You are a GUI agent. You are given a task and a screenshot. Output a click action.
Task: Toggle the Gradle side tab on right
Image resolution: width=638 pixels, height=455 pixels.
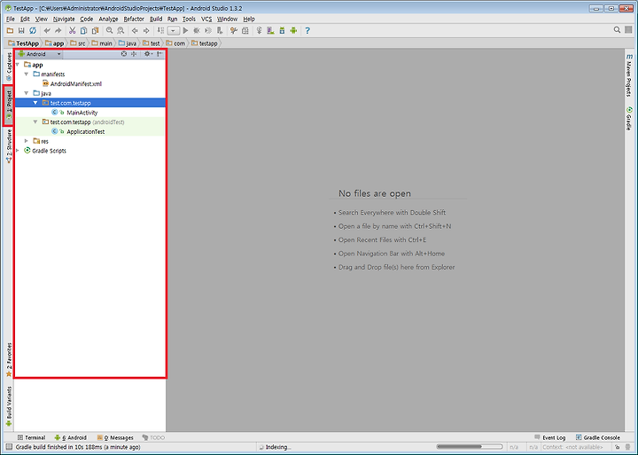point(629,118)
